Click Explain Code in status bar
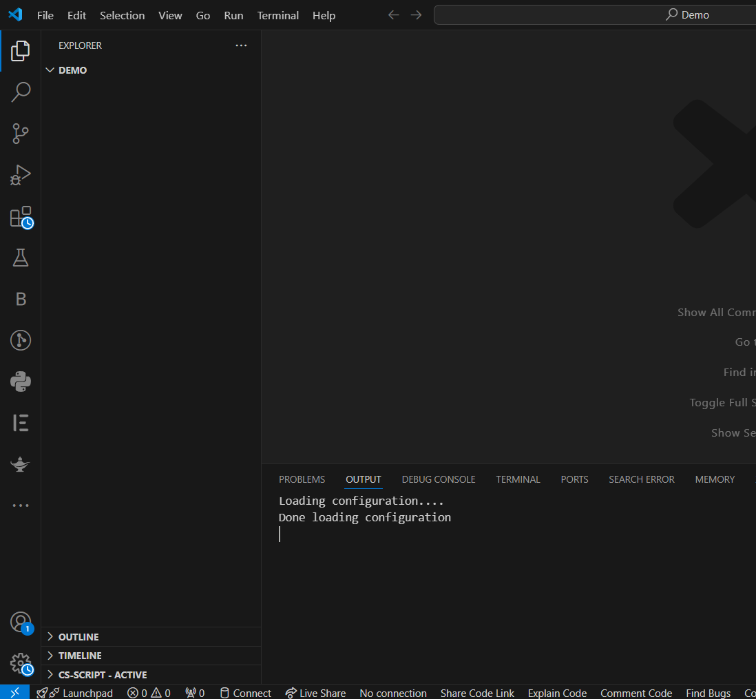Screen dimensions: 756x699 [557, 693]
